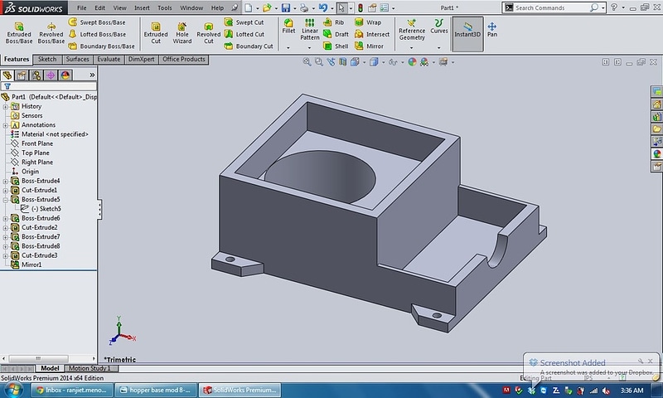Toggle the Instant3D button
The width and height of the screenshot is (663, 398).
467,34
